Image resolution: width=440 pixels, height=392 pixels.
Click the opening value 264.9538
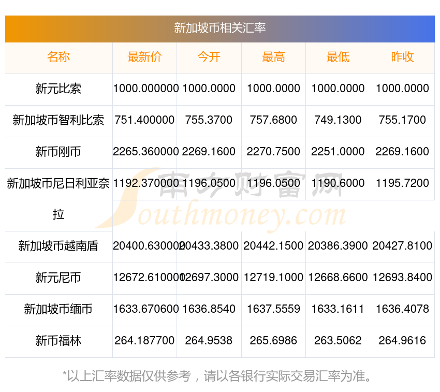[x=209, y=341]
